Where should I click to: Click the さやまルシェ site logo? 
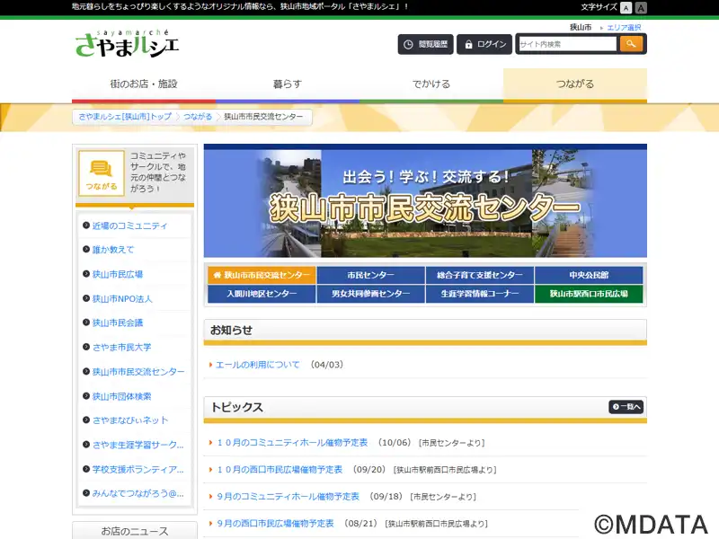(x=127, y=42)
